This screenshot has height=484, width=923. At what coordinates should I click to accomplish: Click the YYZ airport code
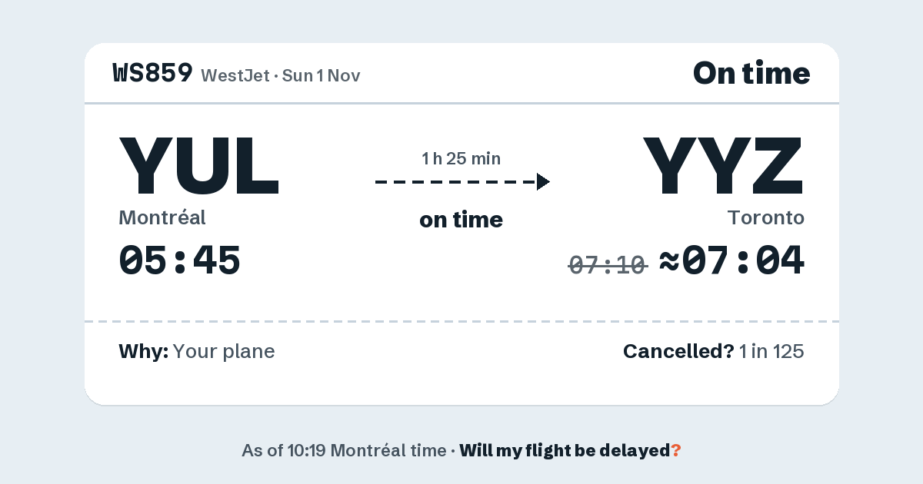(x=723, y=167)
